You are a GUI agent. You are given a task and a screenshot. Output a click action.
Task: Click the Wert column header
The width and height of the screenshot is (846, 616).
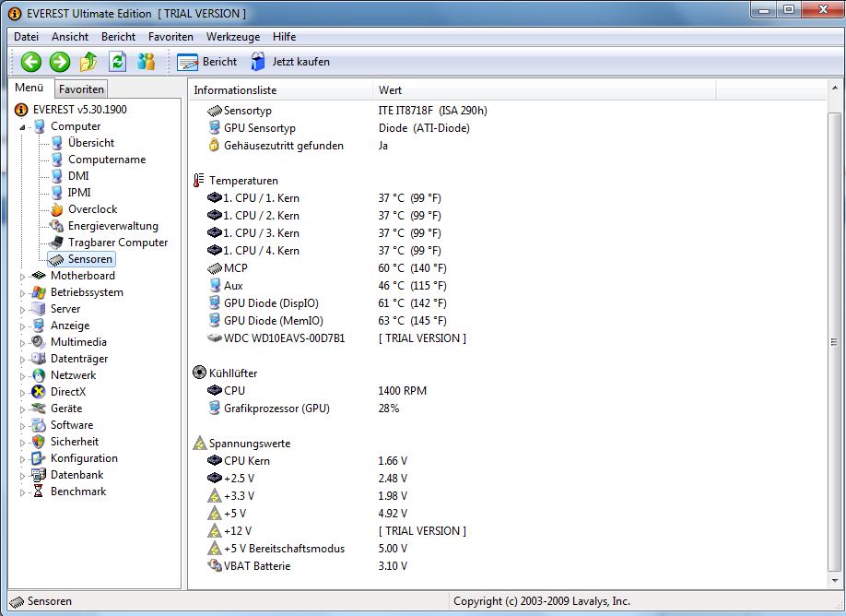[544, 90]
